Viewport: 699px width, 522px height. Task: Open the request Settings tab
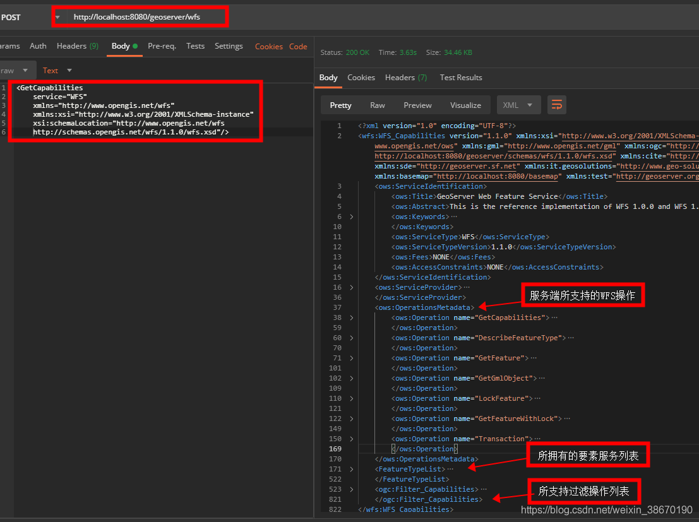229,46
